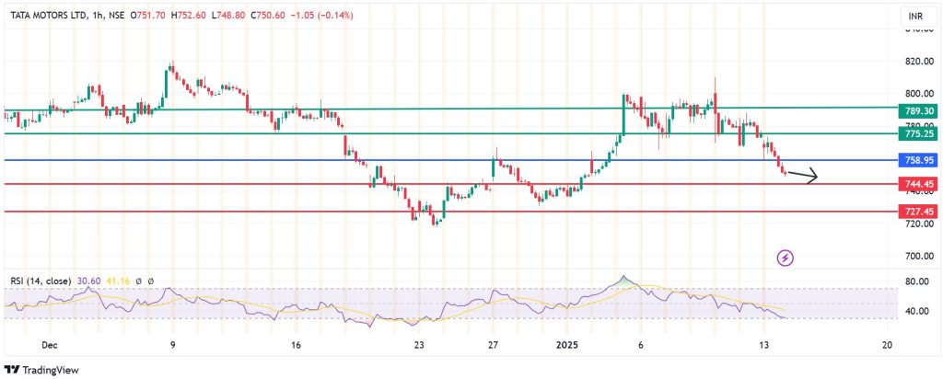Click the 775.25 green price label
943x379 pixels.
coord(919,134)
